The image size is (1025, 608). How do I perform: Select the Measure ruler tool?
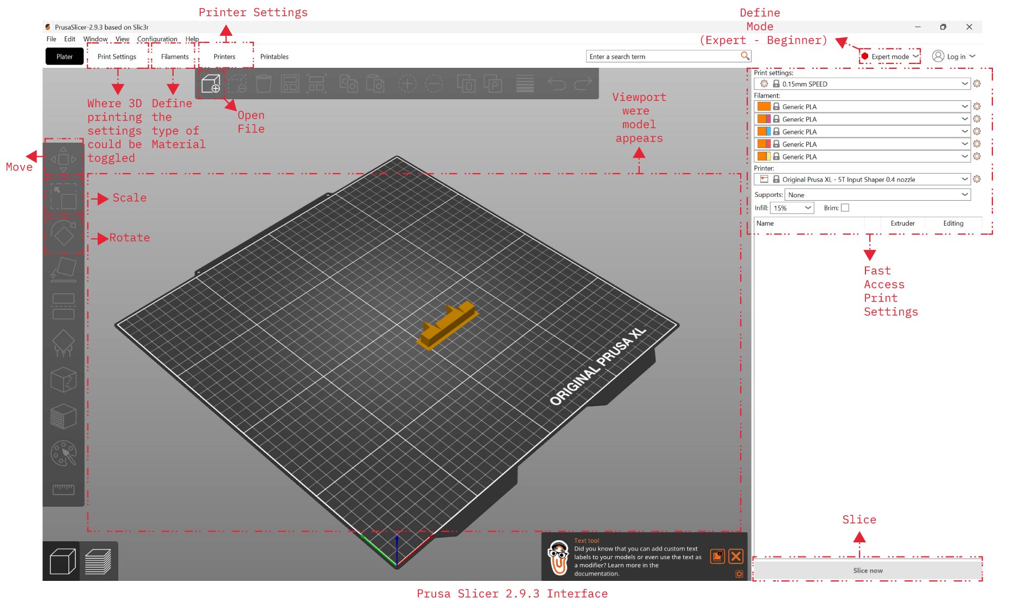point(63,489)
